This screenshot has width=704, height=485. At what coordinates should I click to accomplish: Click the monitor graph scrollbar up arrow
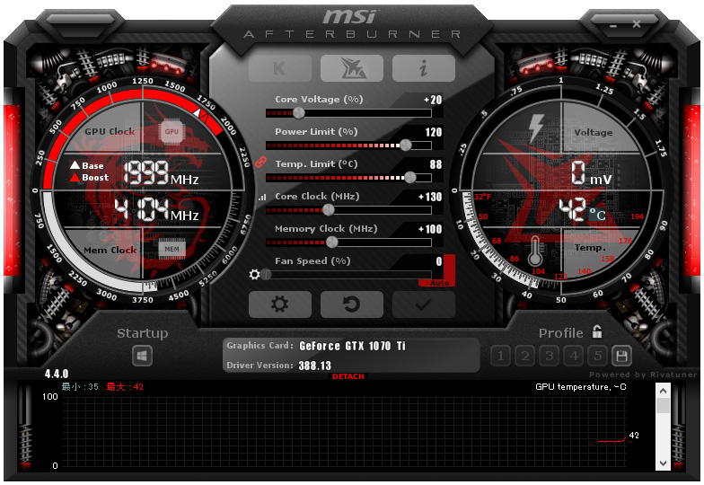point(663,391)
